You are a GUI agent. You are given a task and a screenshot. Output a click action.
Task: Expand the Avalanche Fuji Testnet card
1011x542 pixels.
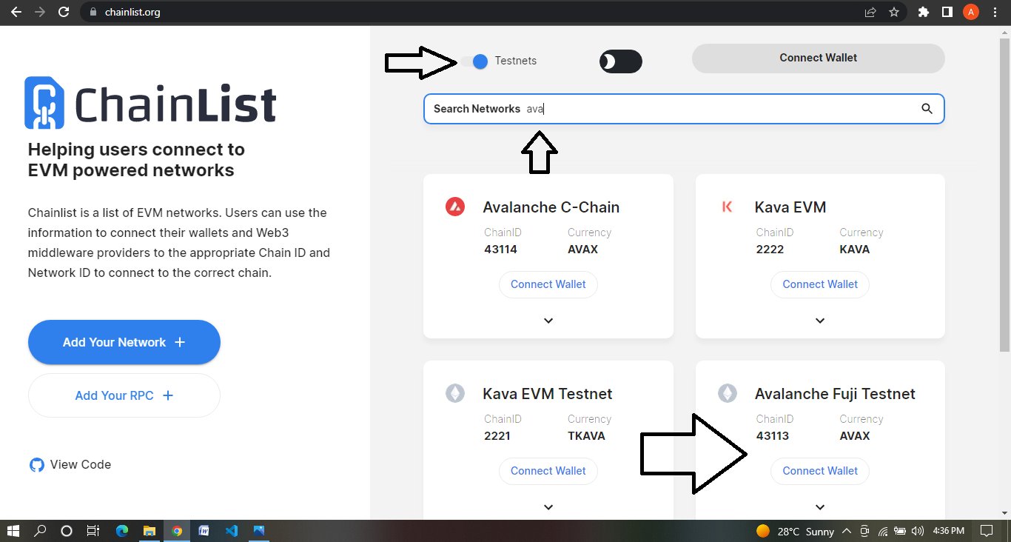[820, 507]
